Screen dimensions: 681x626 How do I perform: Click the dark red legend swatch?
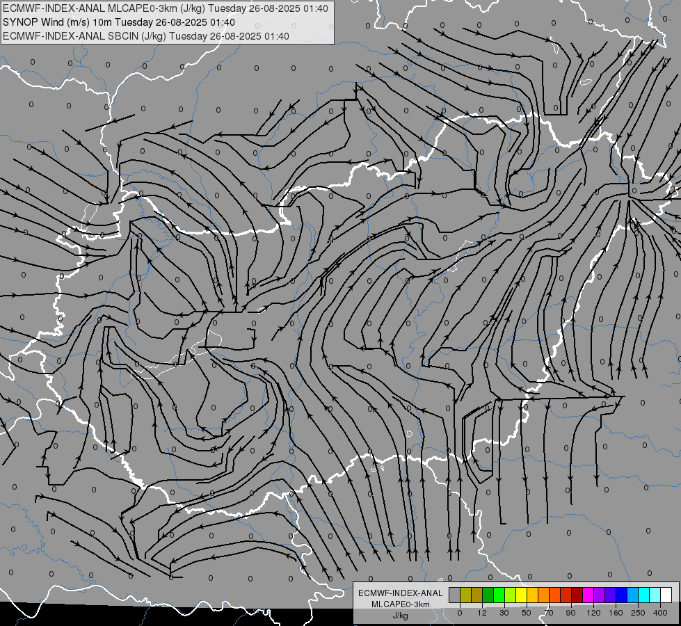click(577, 595)
